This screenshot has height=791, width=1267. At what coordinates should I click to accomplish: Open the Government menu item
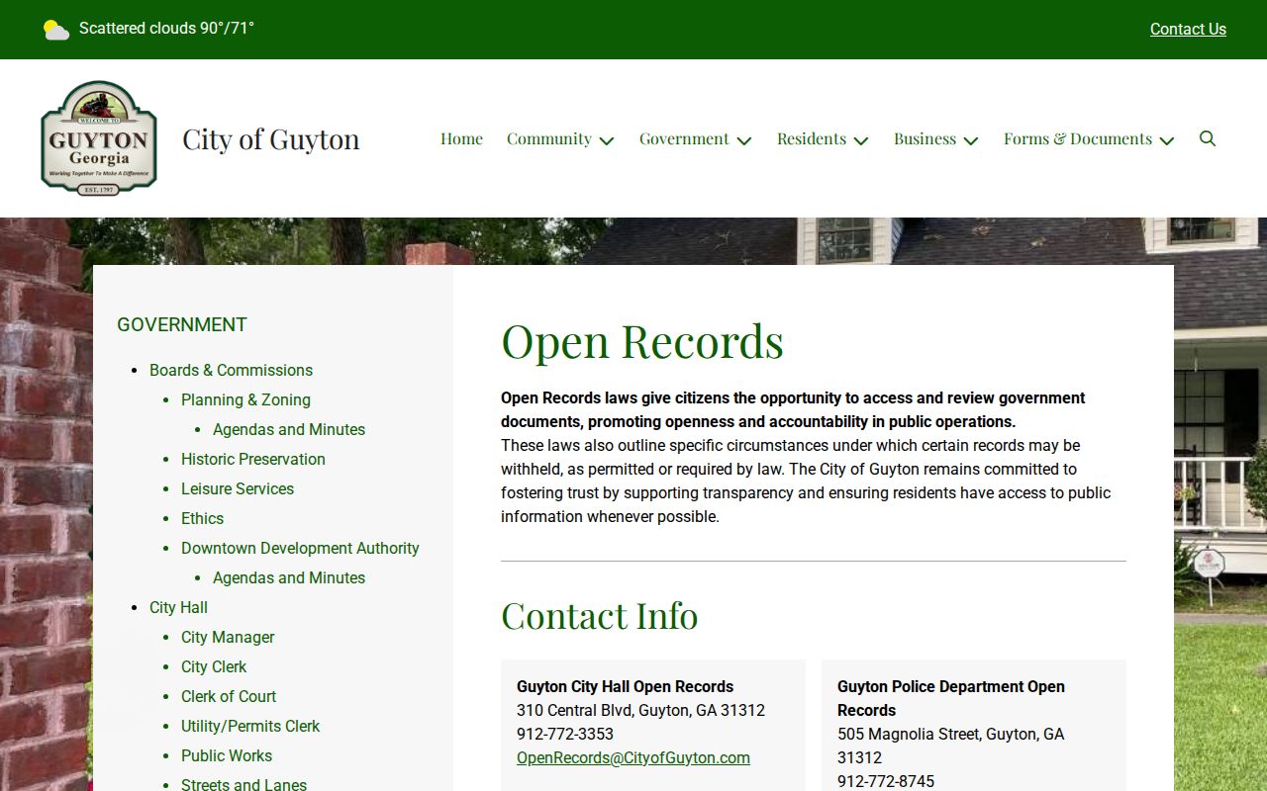point(684,138)
